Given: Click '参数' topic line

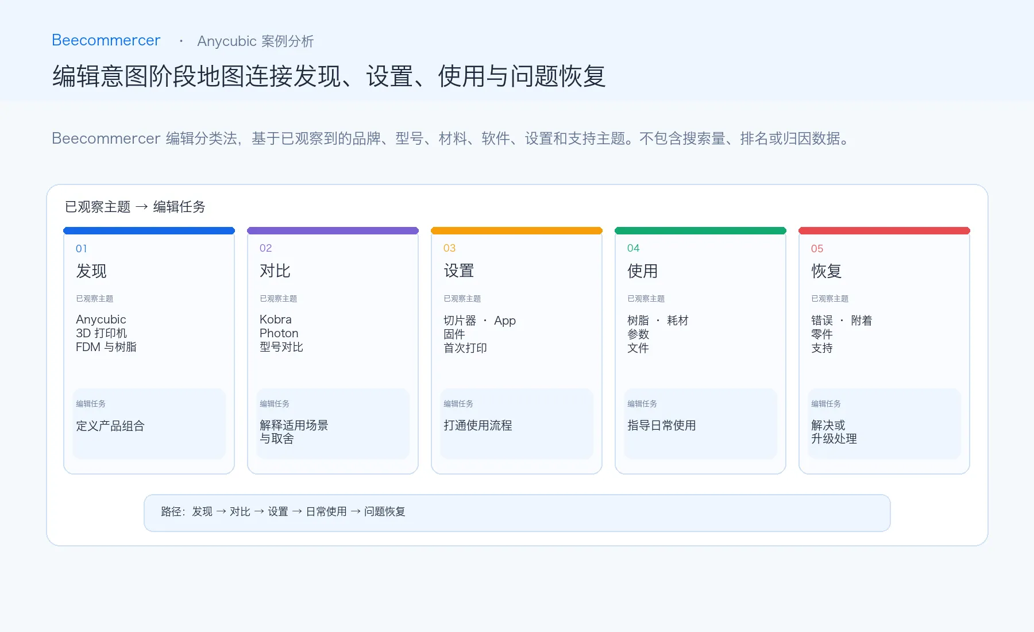Looking at the screenshot, I should tap(638, 334).
